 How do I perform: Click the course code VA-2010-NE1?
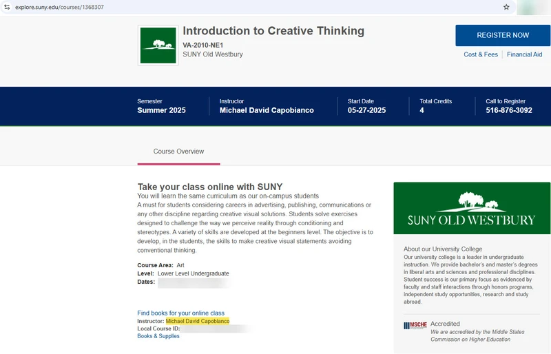click(x=202, y=45)
